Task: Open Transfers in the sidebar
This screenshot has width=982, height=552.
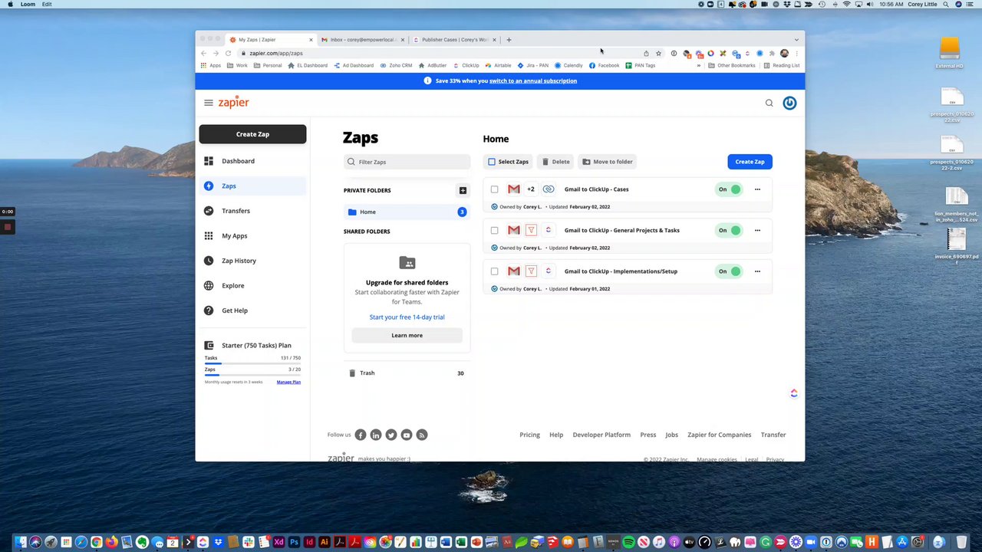Action: pos(252,211)
